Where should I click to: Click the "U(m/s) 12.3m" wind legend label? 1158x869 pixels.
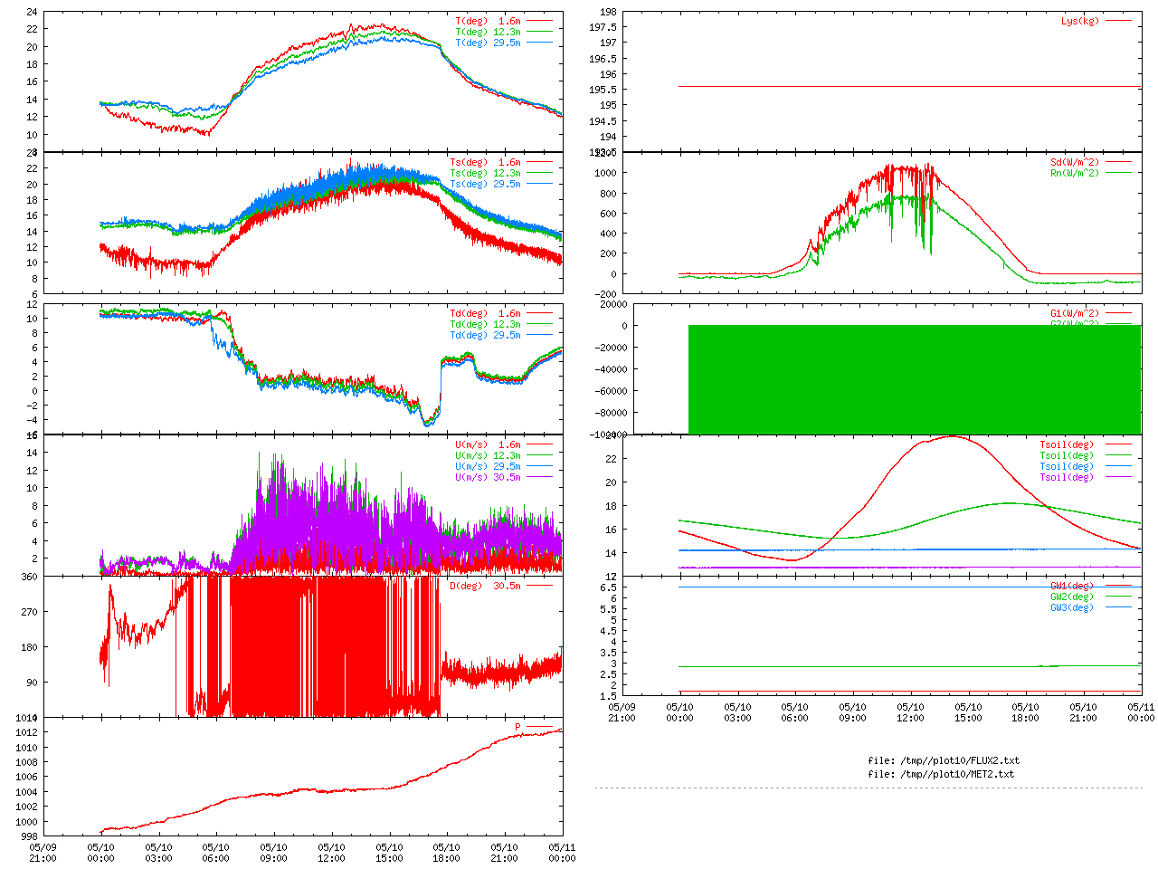(x=489, y=456)
